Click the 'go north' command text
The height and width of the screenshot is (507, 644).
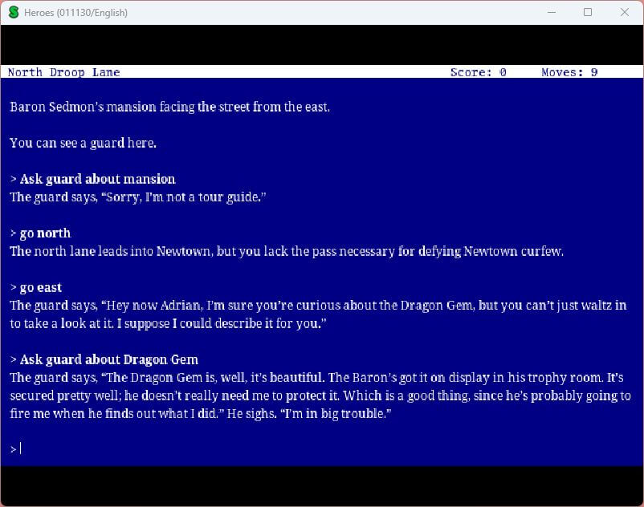[x=45, y=233]
